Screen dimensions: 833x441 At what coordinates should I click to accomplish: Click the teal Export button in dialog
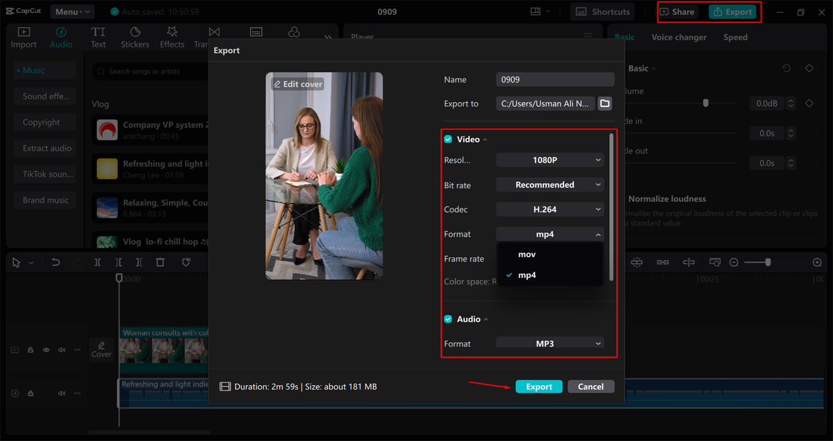pyautogui.click(x=539, y=386)
